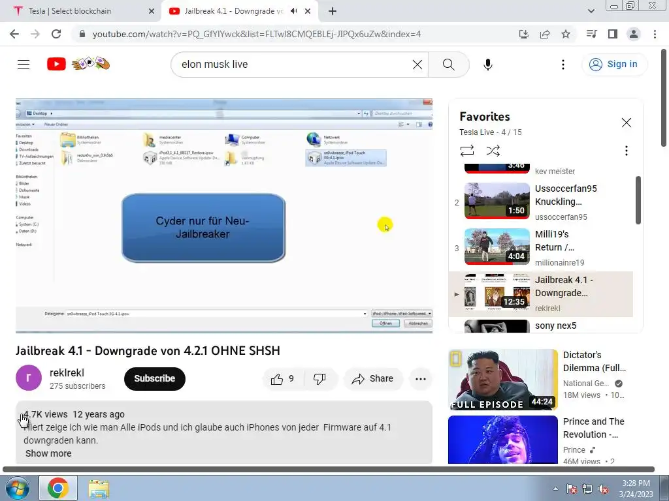Click the tray network icon
Viewport: 669px width, 501px height.
tap(587, 489)
